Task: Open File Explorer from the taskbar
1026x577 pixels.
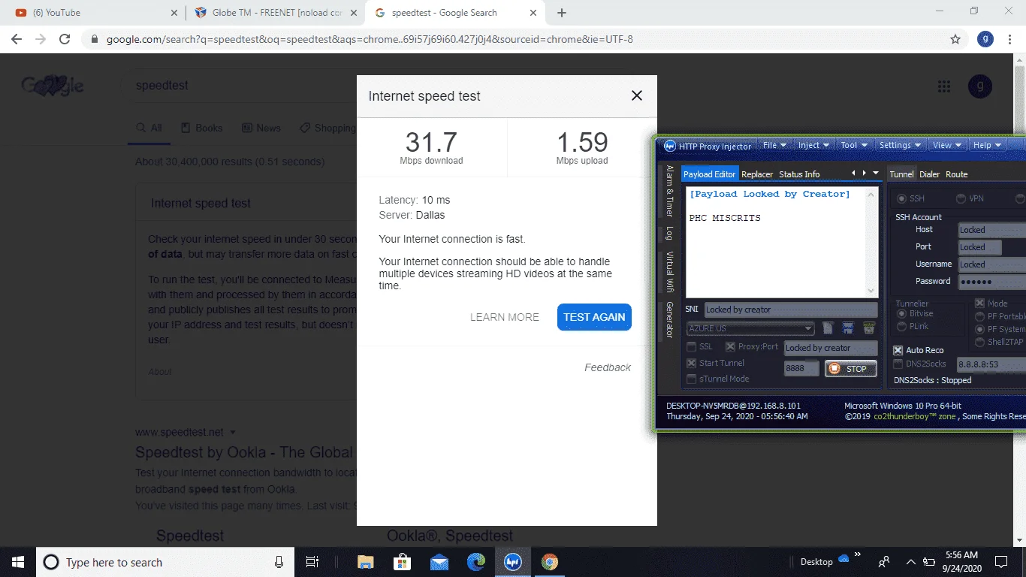Action: click(x=366, y=562)
